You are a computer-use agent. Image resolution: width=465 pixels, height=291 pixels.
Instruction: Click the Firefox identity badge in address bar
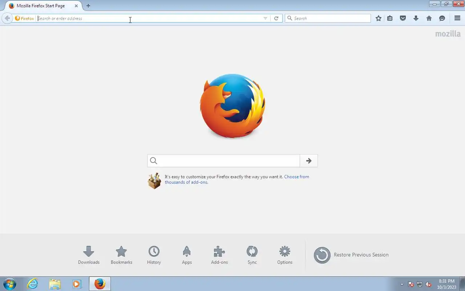coord(24,18)
